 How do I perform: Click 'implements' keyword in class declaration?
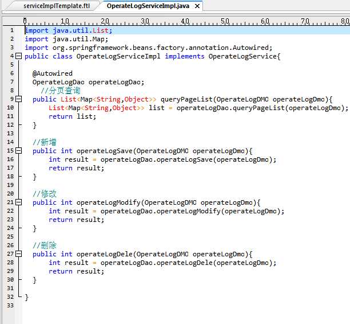coord(185,56)
